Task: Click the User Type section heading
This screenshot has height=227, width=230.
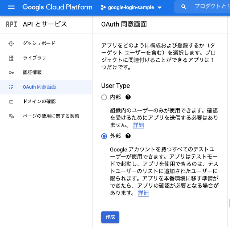Action: (115, 86)
